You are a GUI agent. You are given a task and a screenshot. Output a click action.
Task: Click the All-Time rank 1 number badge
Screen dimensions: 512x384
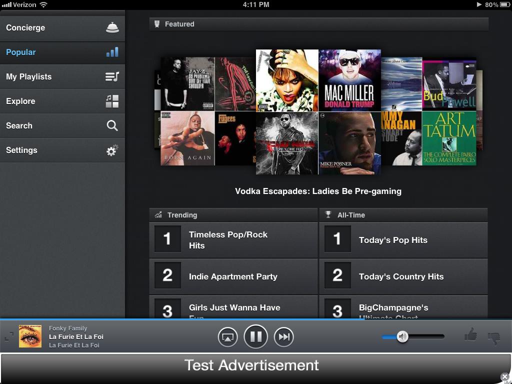point(337,238)
